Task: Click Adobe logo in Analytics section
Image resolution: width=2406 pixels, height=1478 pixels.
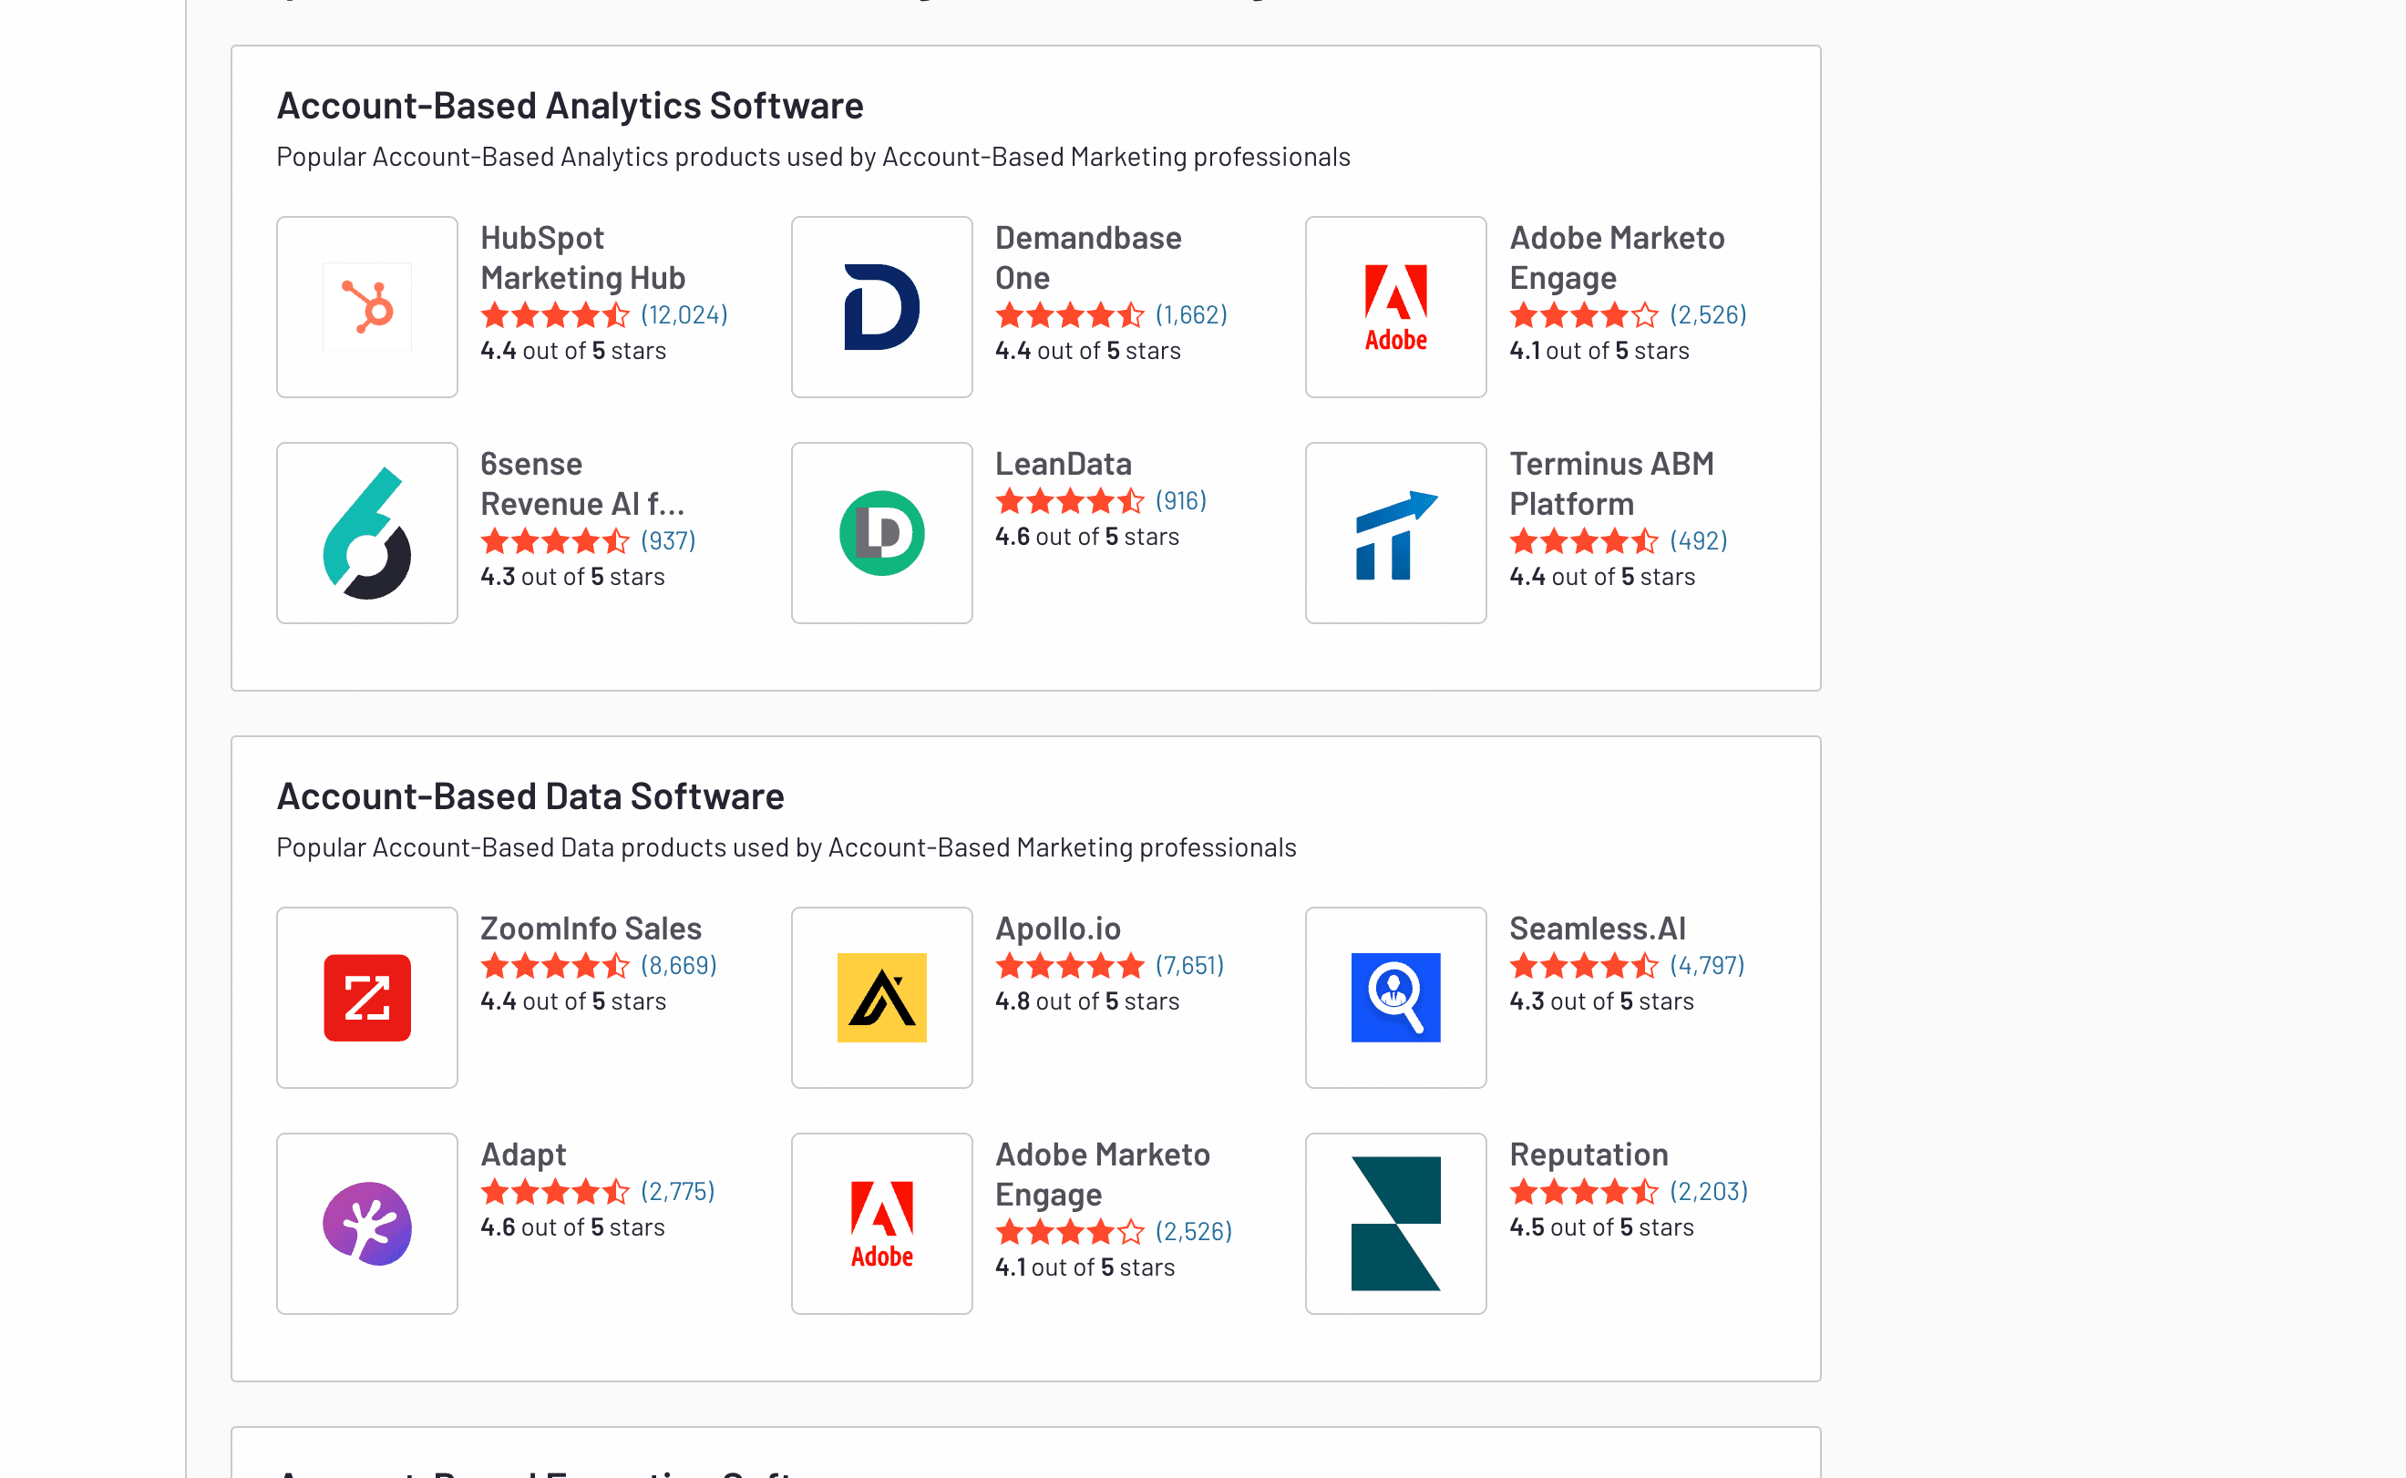Action: pos(1395,307)
